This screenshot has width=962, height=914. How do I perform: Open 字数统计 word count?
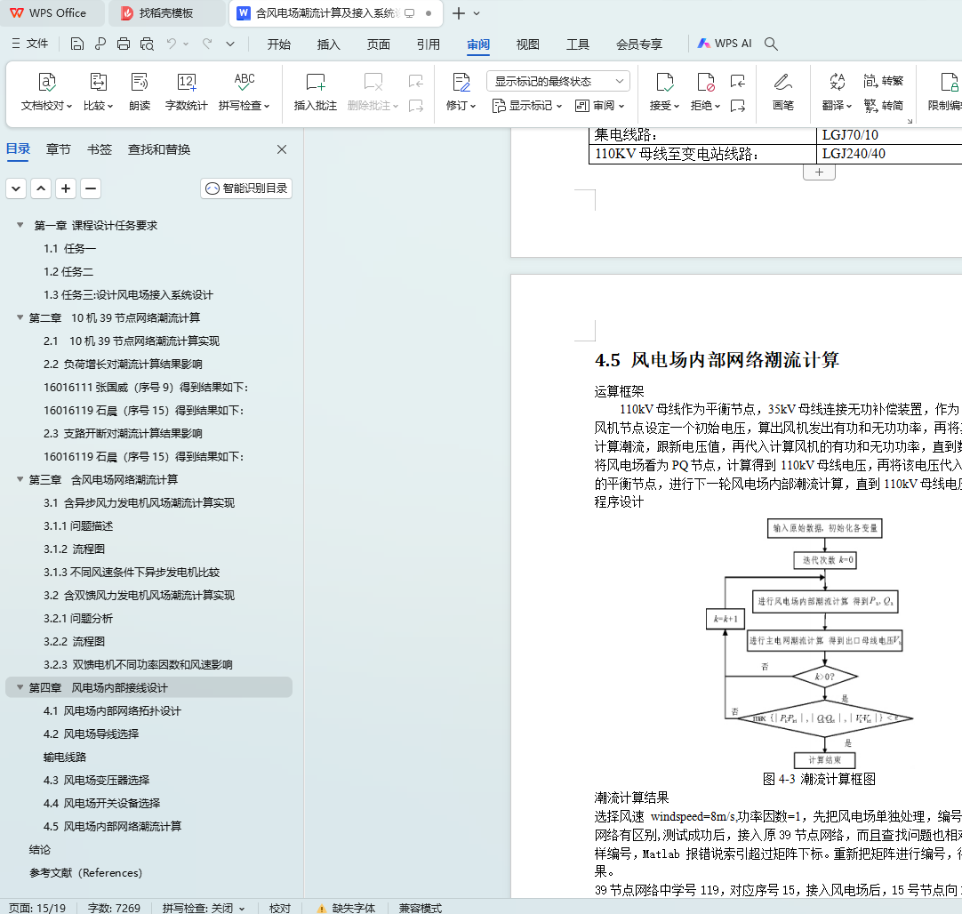187,92
